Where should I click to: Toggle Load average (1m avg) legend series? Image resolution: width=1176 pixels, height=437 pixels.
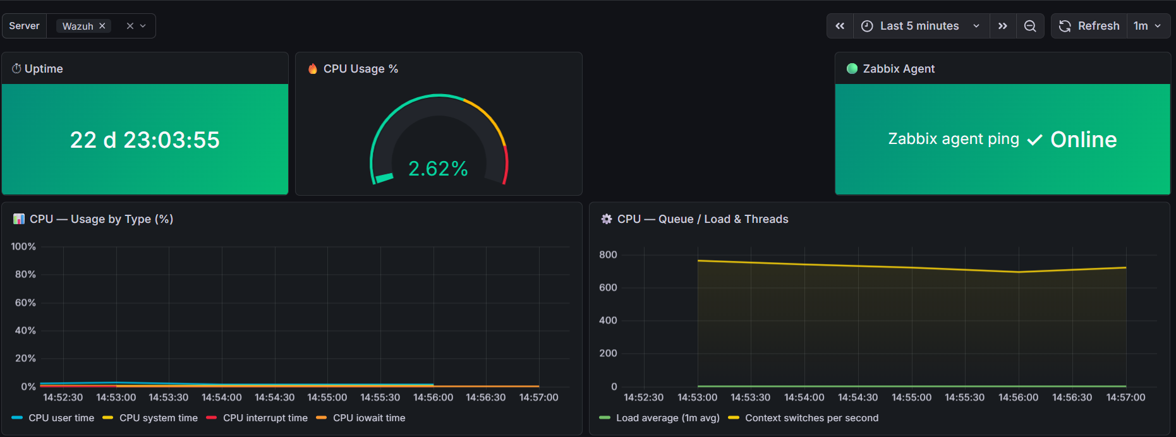click(x=660, y=418)
